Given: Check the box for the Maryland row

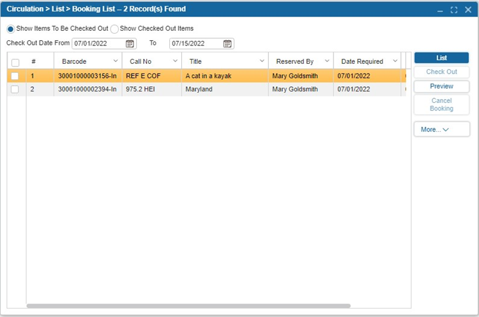Looking at the screenshot, I should coord(15,89).
